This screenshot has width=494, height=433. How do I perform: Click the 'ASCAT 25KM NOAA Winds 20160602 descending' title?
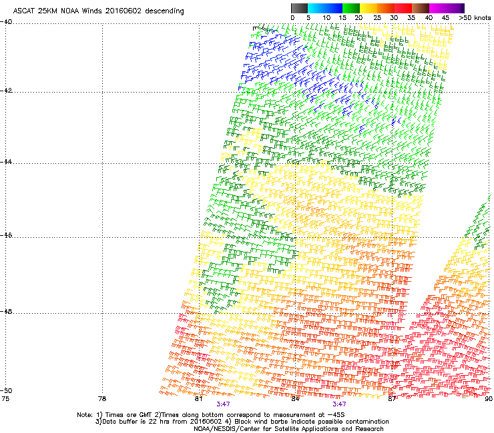[98, 11]
